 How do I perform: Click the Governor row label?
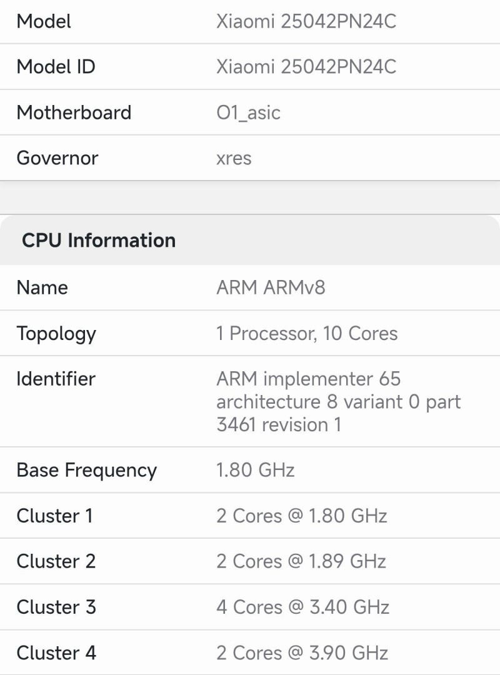[57, 158]
